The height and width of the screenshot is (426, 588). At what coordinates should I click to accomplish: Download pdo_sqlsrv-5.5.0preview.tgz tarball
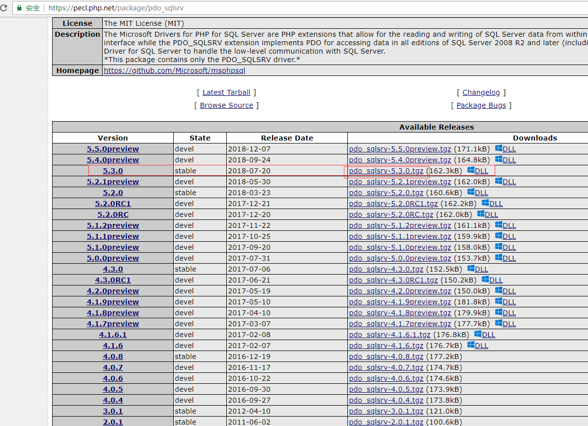tap(400, 148)
